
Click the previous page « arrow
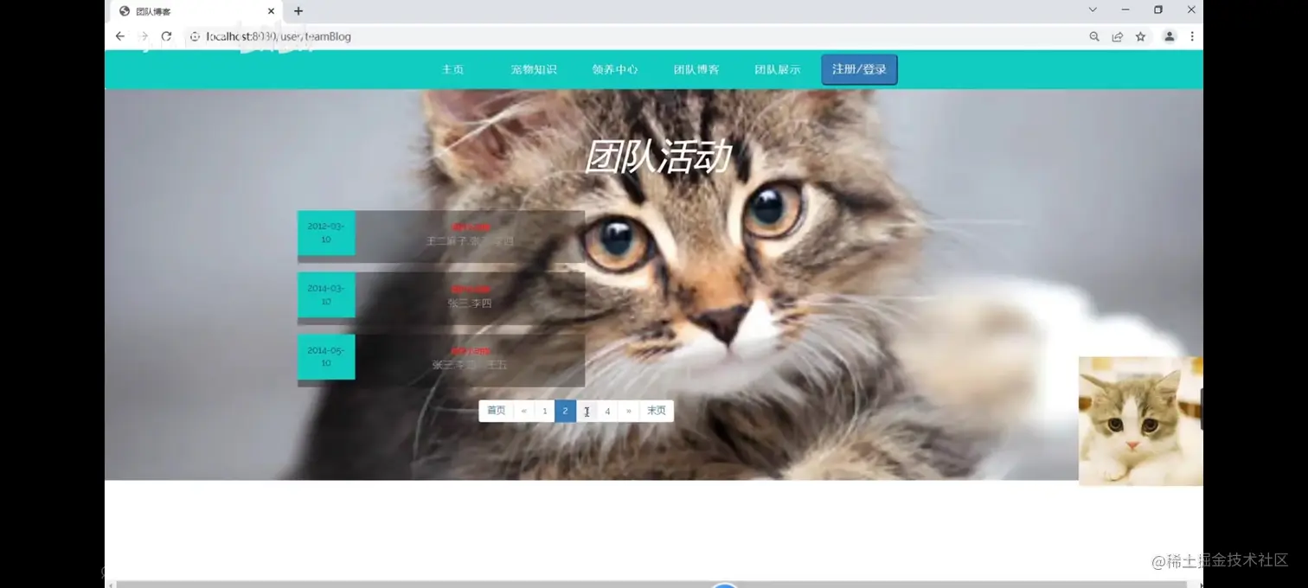coord(524,411)
